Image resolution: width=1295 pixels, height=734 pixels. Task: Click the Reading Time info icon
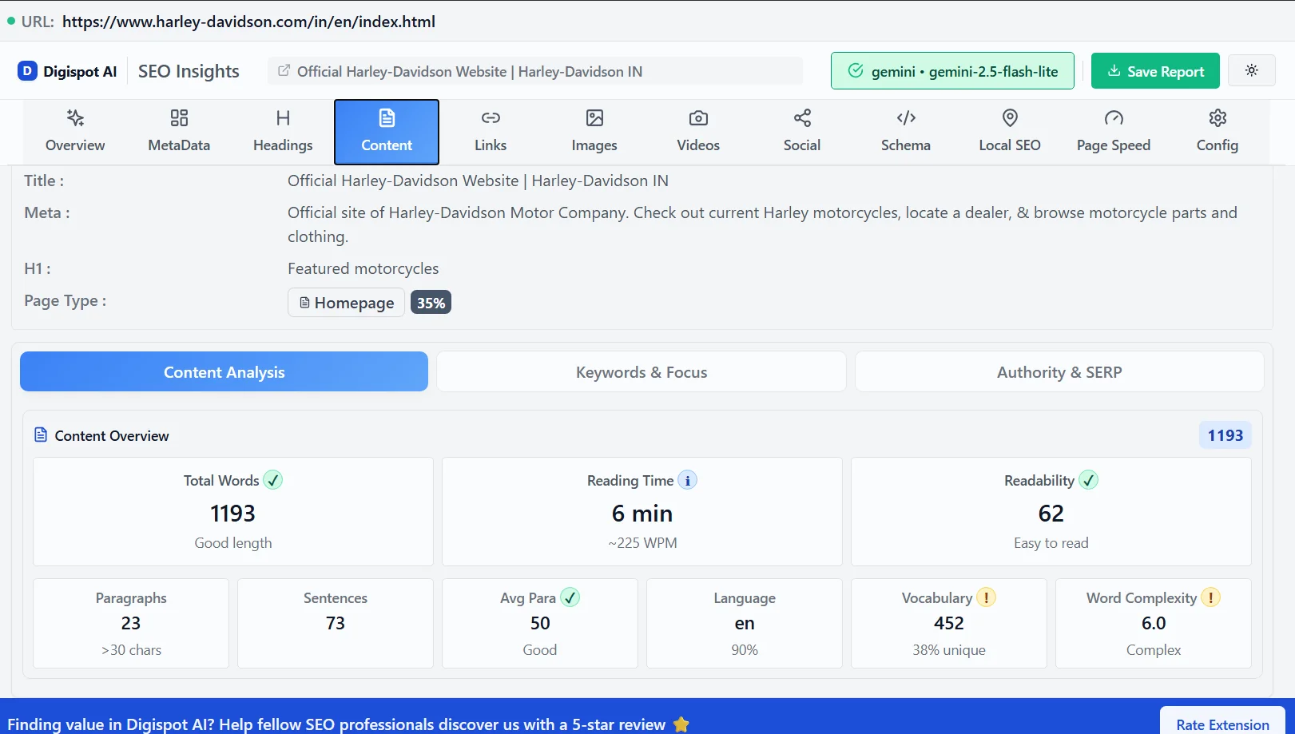(687, 480)
